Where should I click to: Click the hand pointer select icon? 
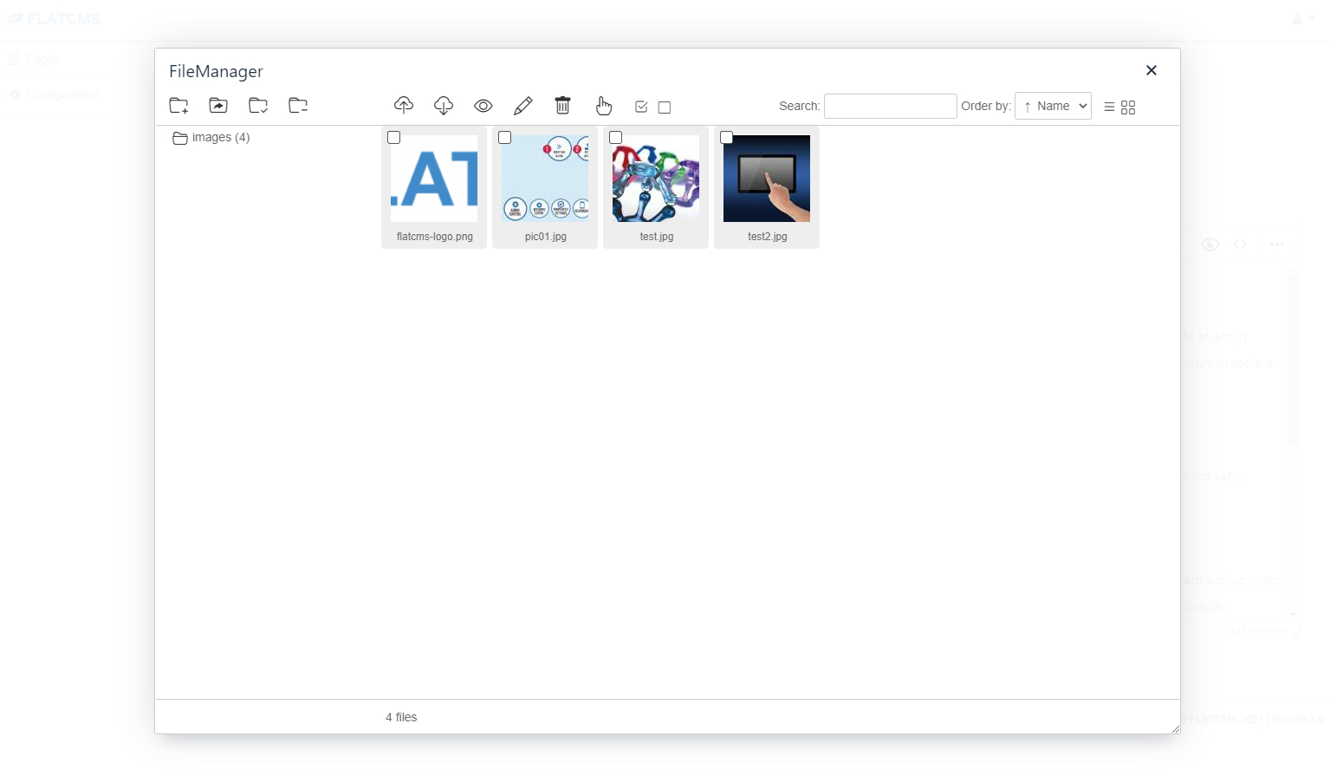coord(604,106)
